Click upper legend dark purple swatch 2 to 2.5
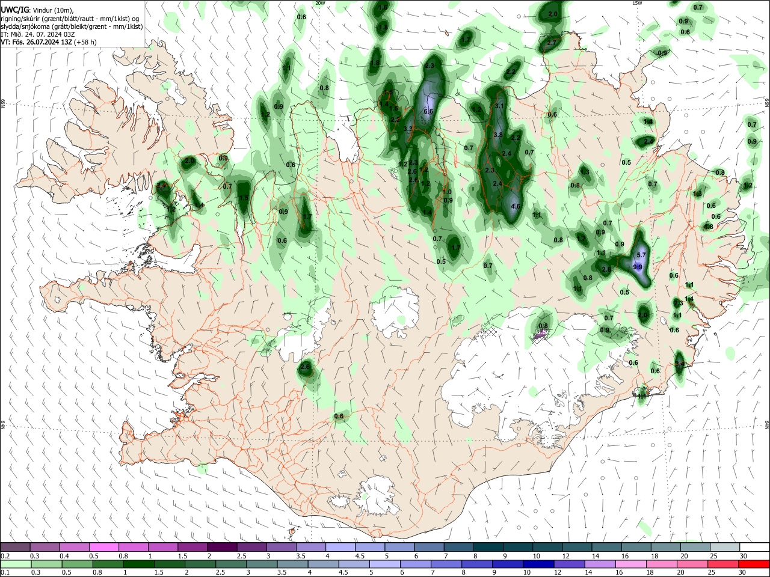The image size is (770, 577). tap(222, 547)
